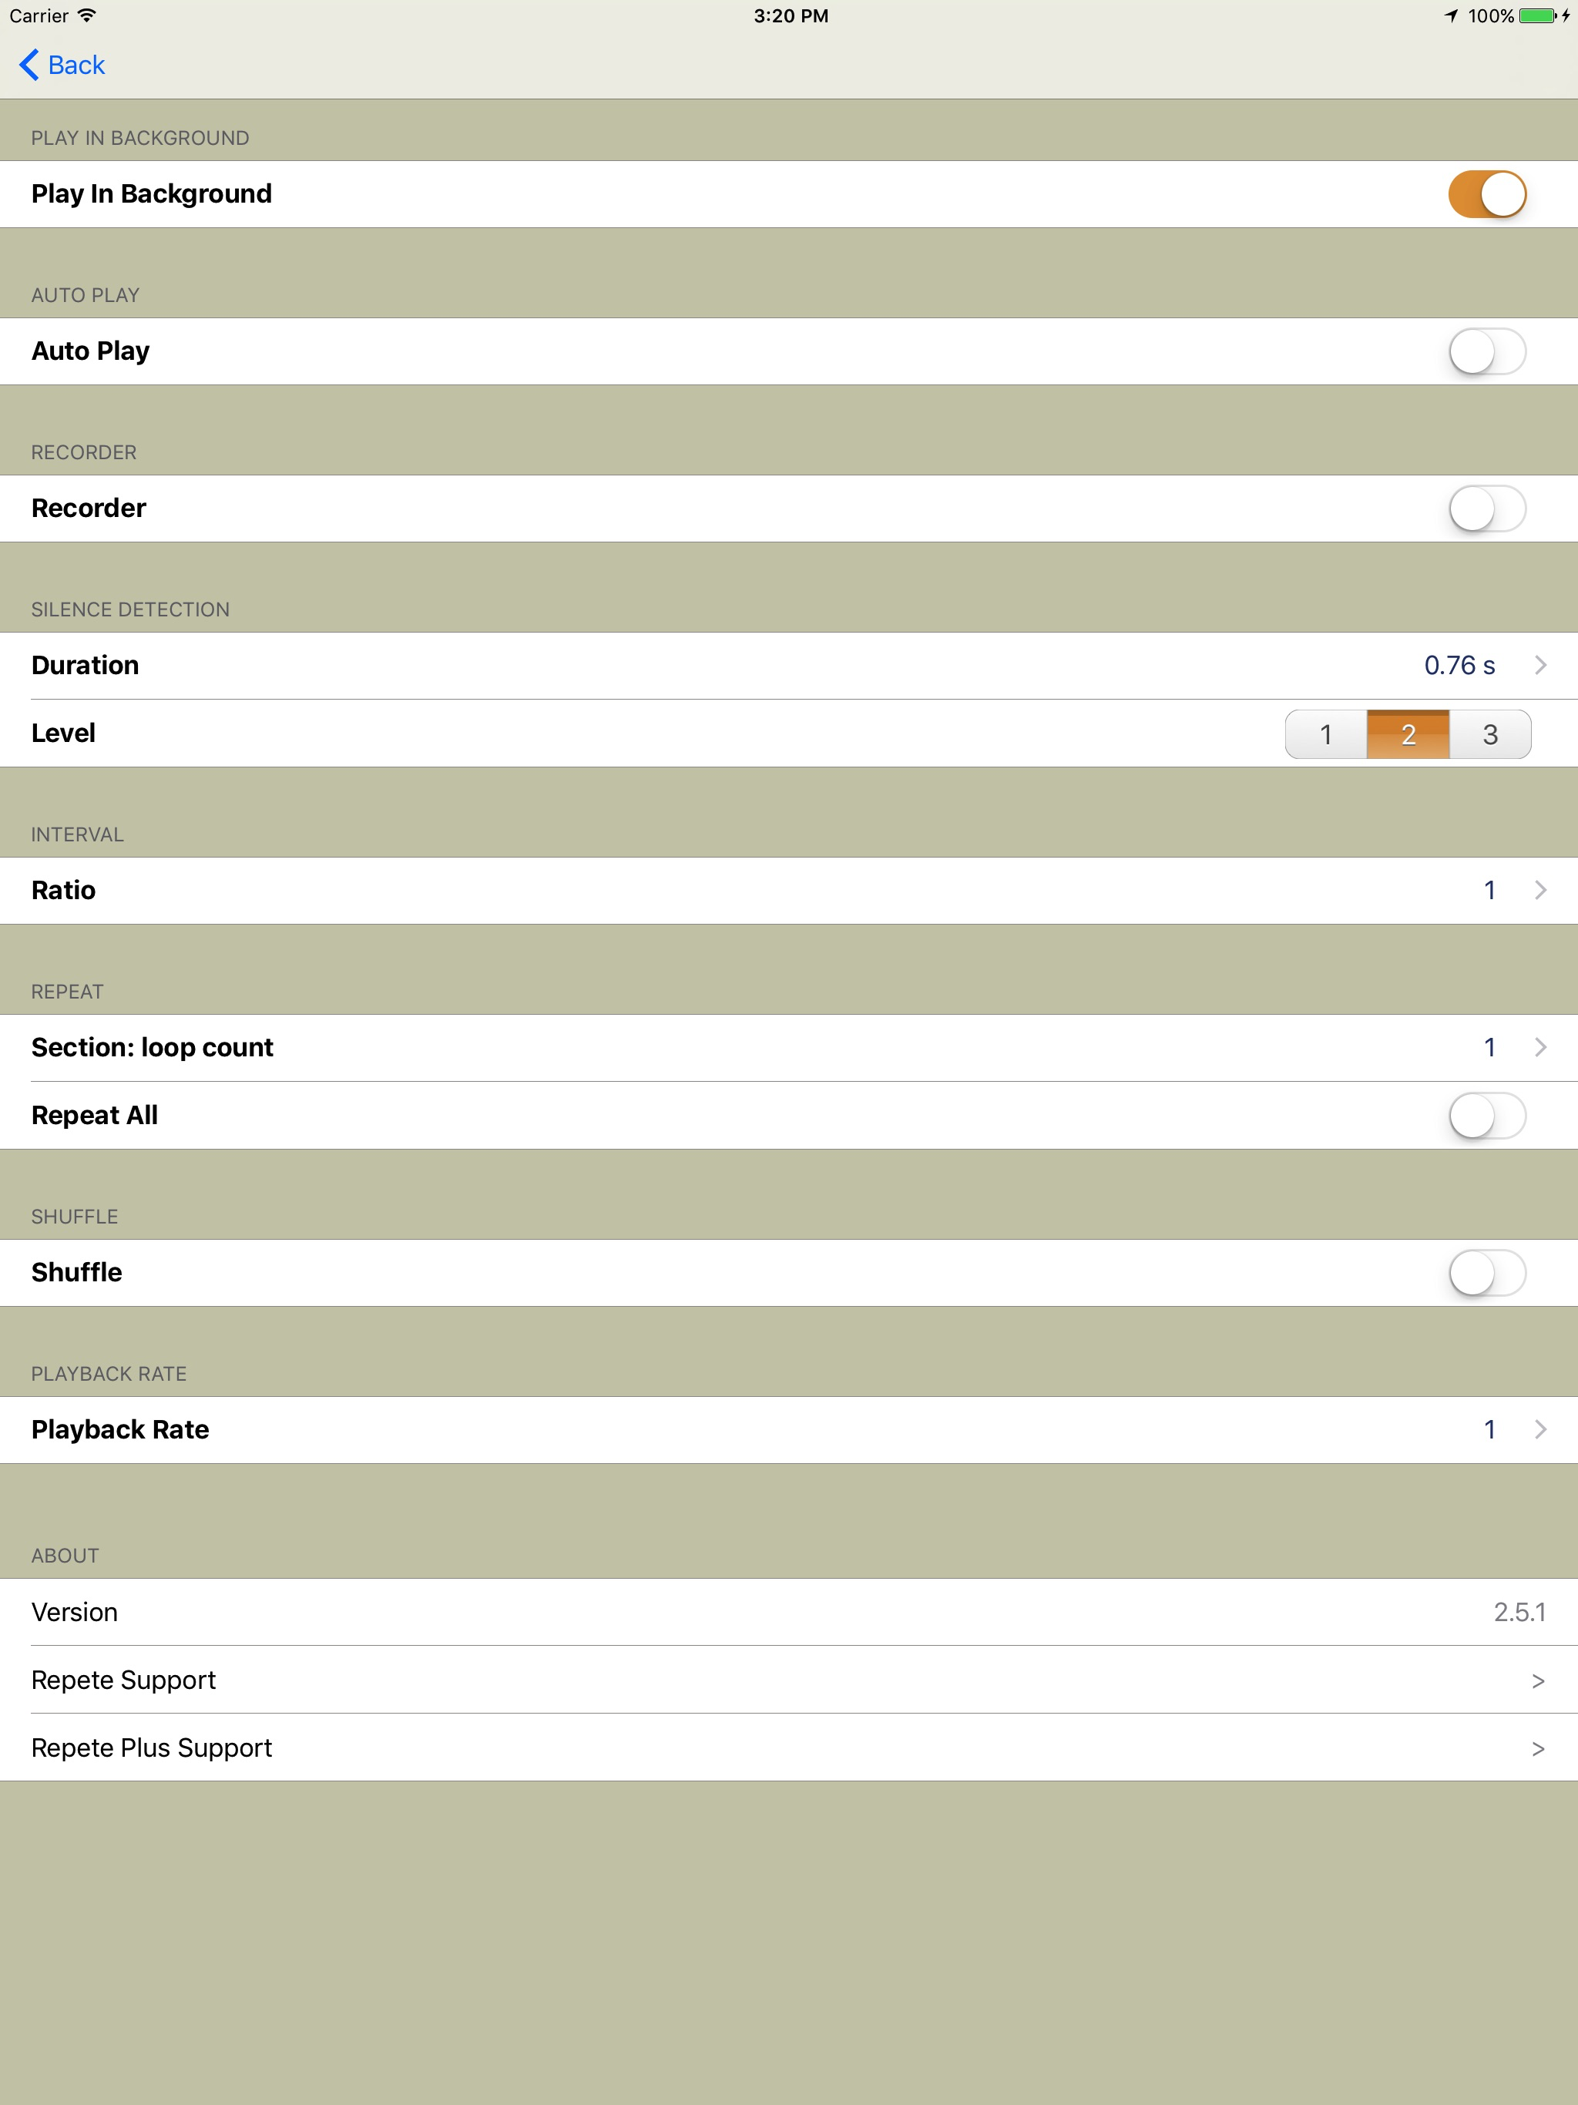Enable the Auto Play switch
1578x2105 pixels.
[x=1486, y=351]
